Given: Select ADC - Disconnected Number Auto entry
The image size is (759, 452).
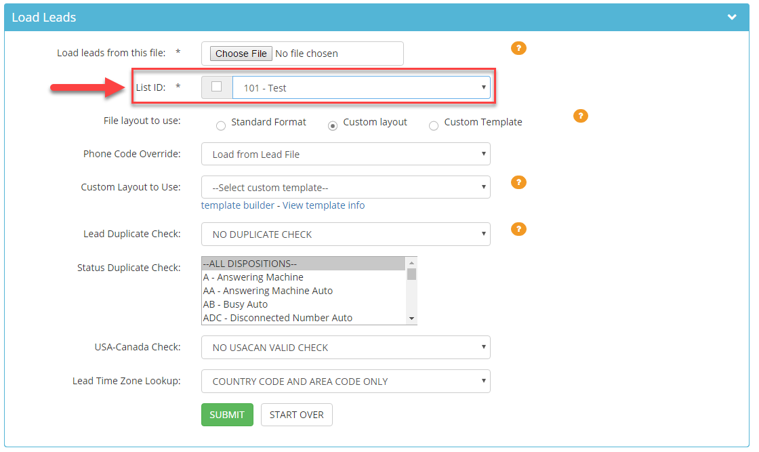Looking at the screenshot, I should coord(304,318).
